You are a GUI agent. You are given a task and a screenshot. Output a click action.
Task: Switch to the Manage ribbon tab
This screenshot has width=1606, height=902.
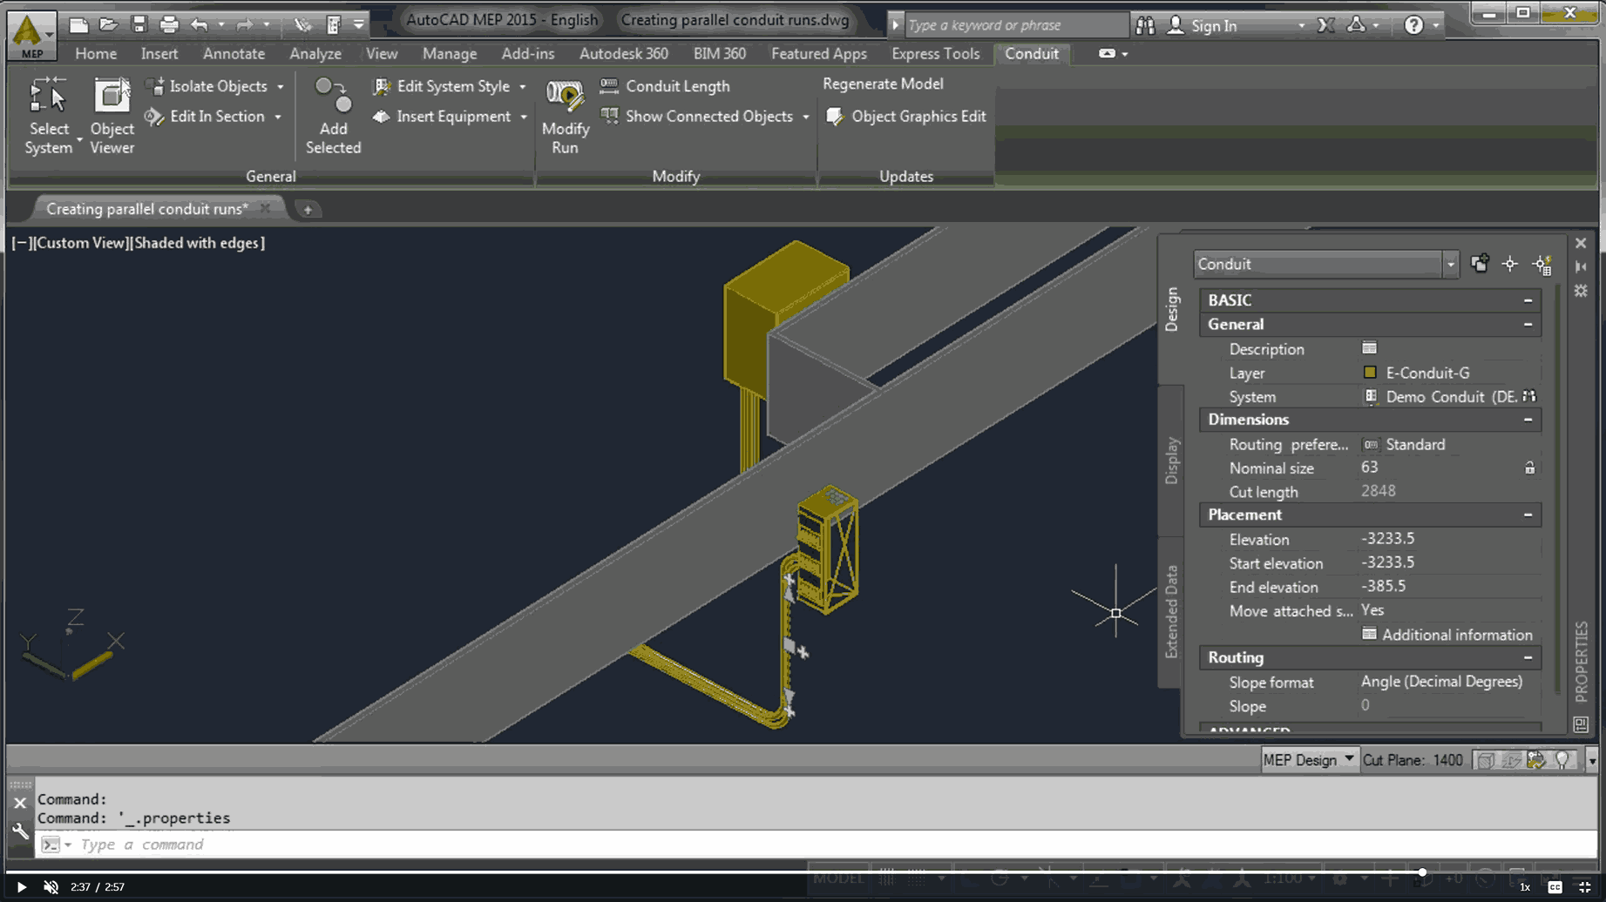click(450, 54)
